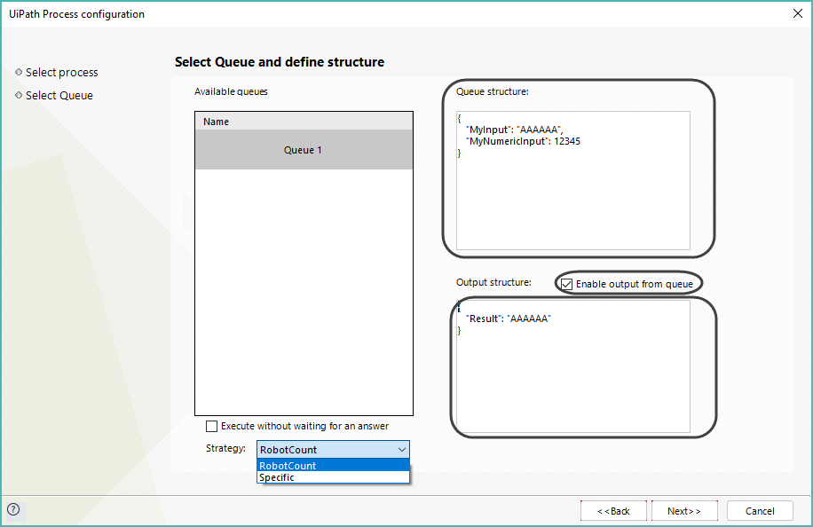Image resolution: width=813 pixels, height=527 pixels.
Task: Choose 'RobotCount' in the Strategy dropdown list
Action: coord(333,465)
